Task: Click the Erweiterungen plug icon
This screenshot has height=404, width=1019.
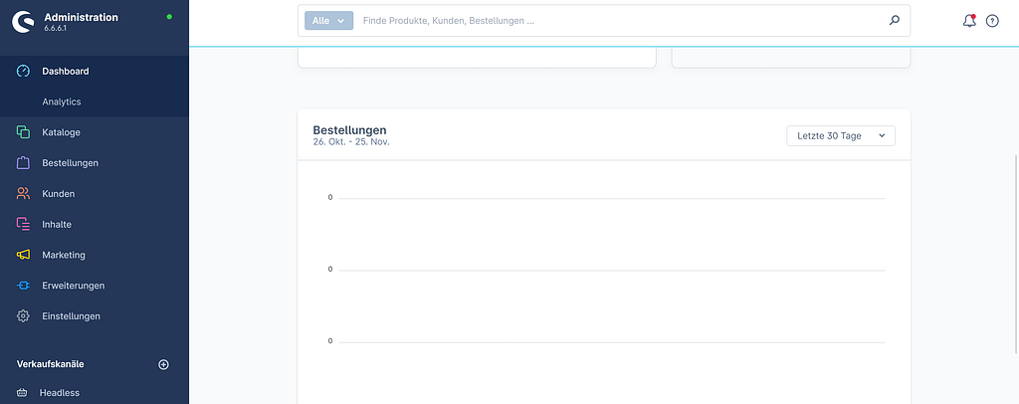Action: coord(23,286)
